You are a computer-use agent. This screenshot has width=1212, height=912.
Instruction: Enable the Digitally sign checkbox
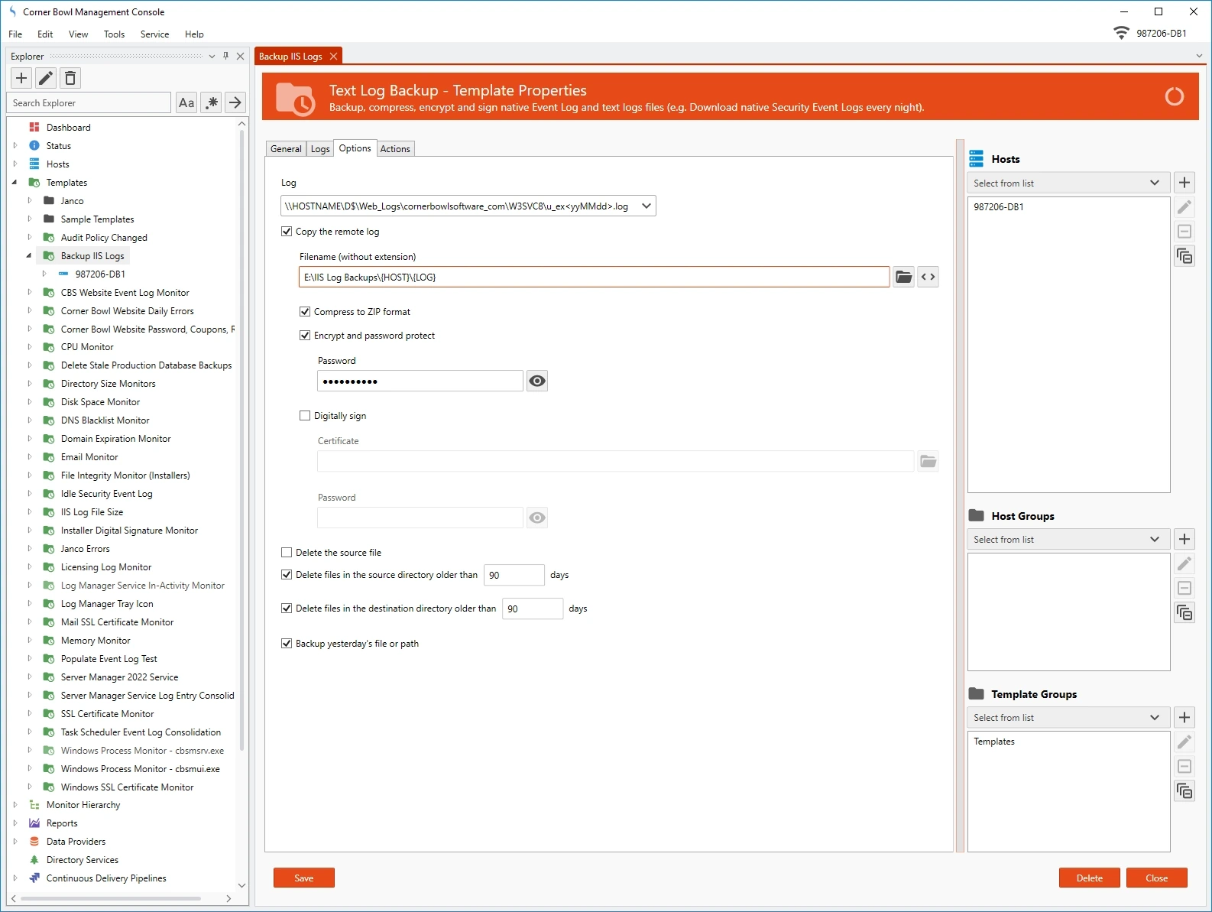coord(305,416)
